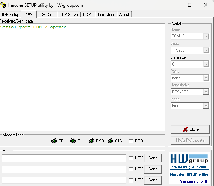Click the Hercules app icon in title bar

pos(3,5)
